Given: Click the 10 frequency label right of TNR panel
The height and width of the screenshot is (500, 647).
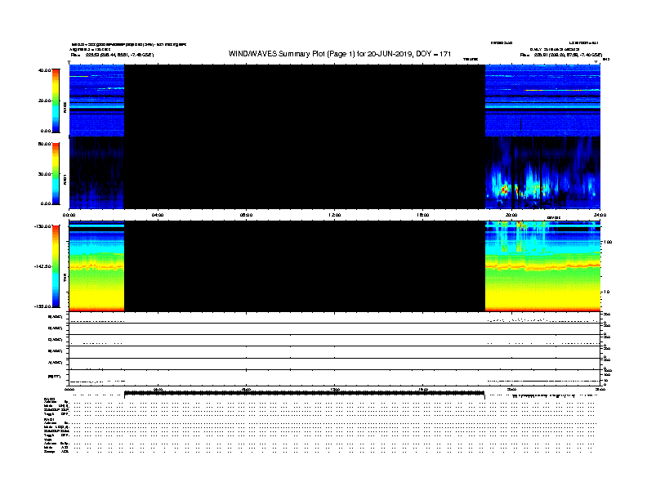Looking at the screenshot, I should click(606, 292).
